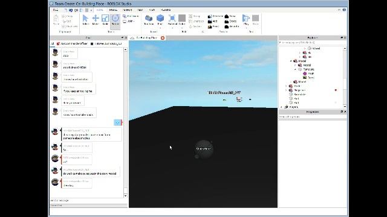The image size is (387, 217).
Task: Click Copy in the Clipboard group
Action: pyautogui.click(x=67, y=16)
